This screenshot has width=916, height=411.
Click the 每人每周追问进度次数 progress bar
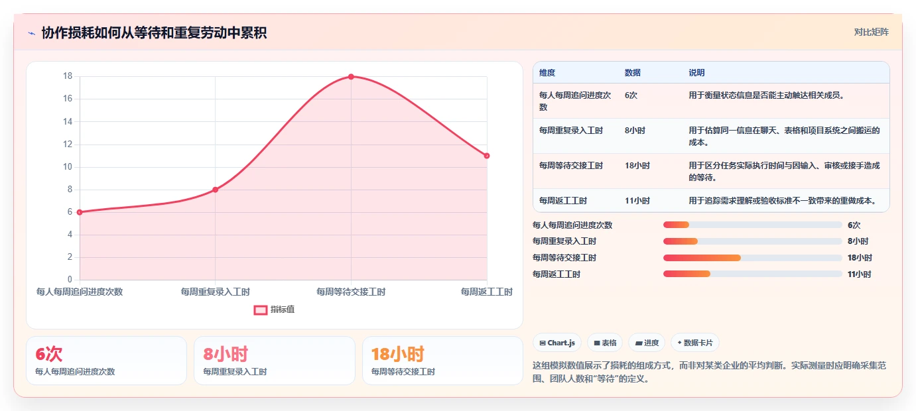coord(753,225)
